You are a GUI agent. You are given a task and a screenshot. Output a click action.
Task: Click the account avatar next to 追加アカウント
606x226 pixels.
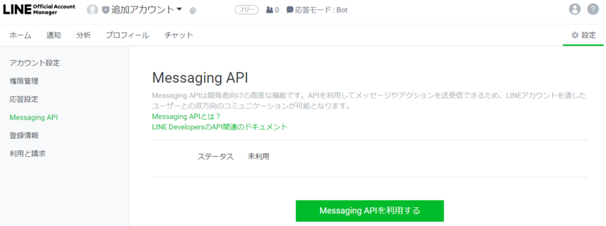[x=93, y=10]
